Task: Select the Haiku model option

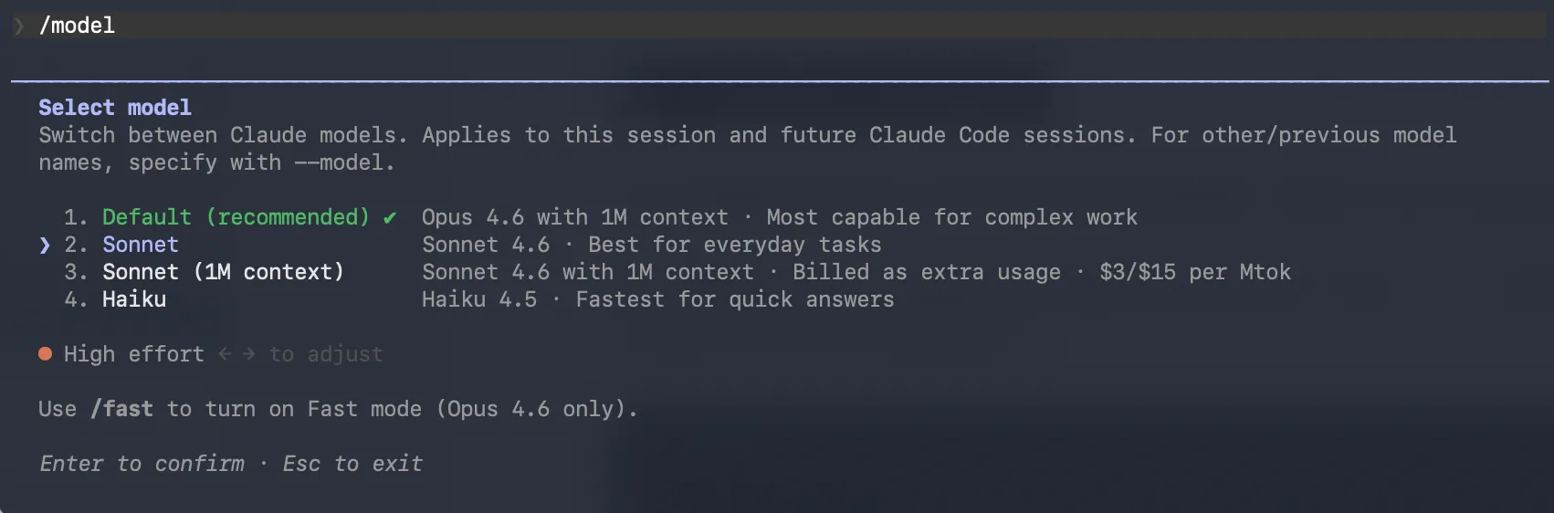Action: (x=134, y=299)
